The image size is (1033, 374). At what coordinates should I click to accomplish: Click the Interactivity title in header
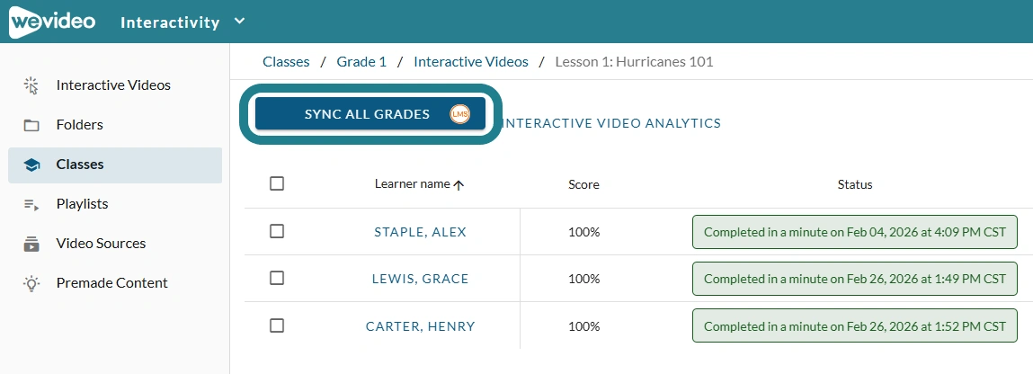pyautogui.click(x=170, y=22)
